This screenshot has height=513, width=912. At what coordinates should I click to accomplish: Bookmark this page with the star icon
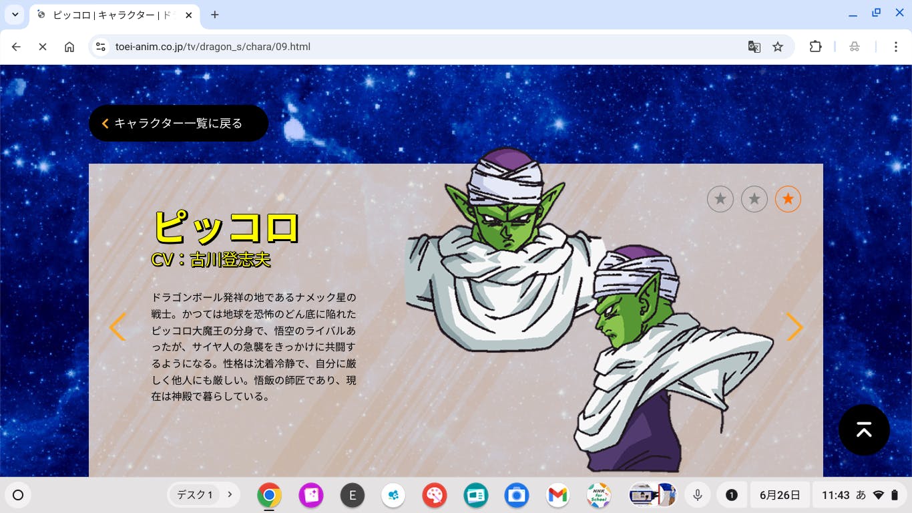(778, 47)
